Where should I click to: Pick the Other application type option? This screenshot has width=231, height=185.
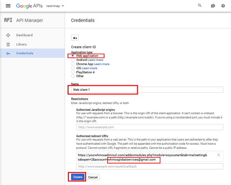(73, 76)
